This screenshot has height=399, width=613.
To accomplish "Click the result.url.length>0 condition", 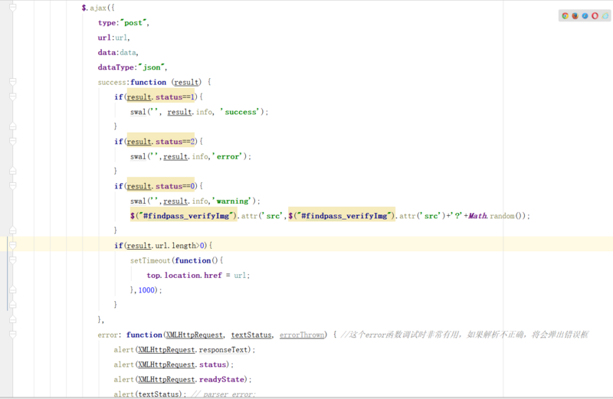I will tap(166, 245).
